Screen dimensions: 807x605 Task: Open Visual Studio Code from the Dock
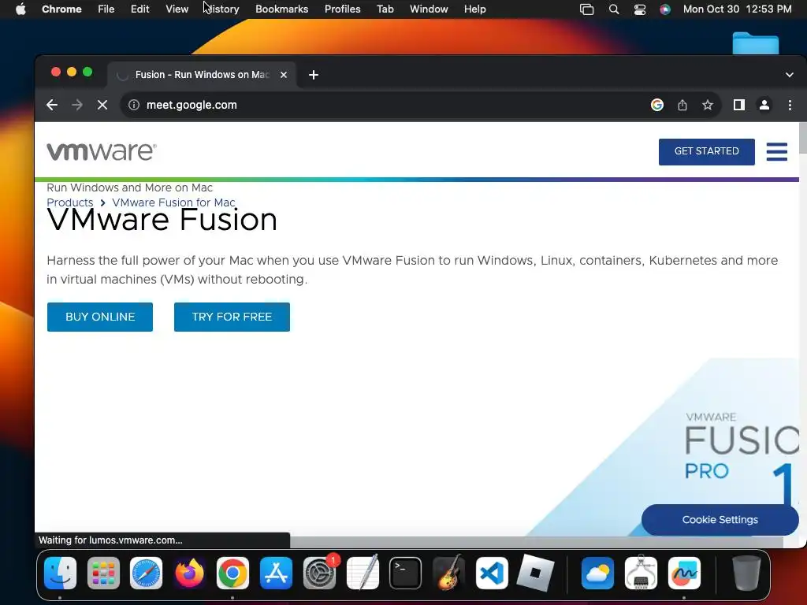(x=492, y=573)
